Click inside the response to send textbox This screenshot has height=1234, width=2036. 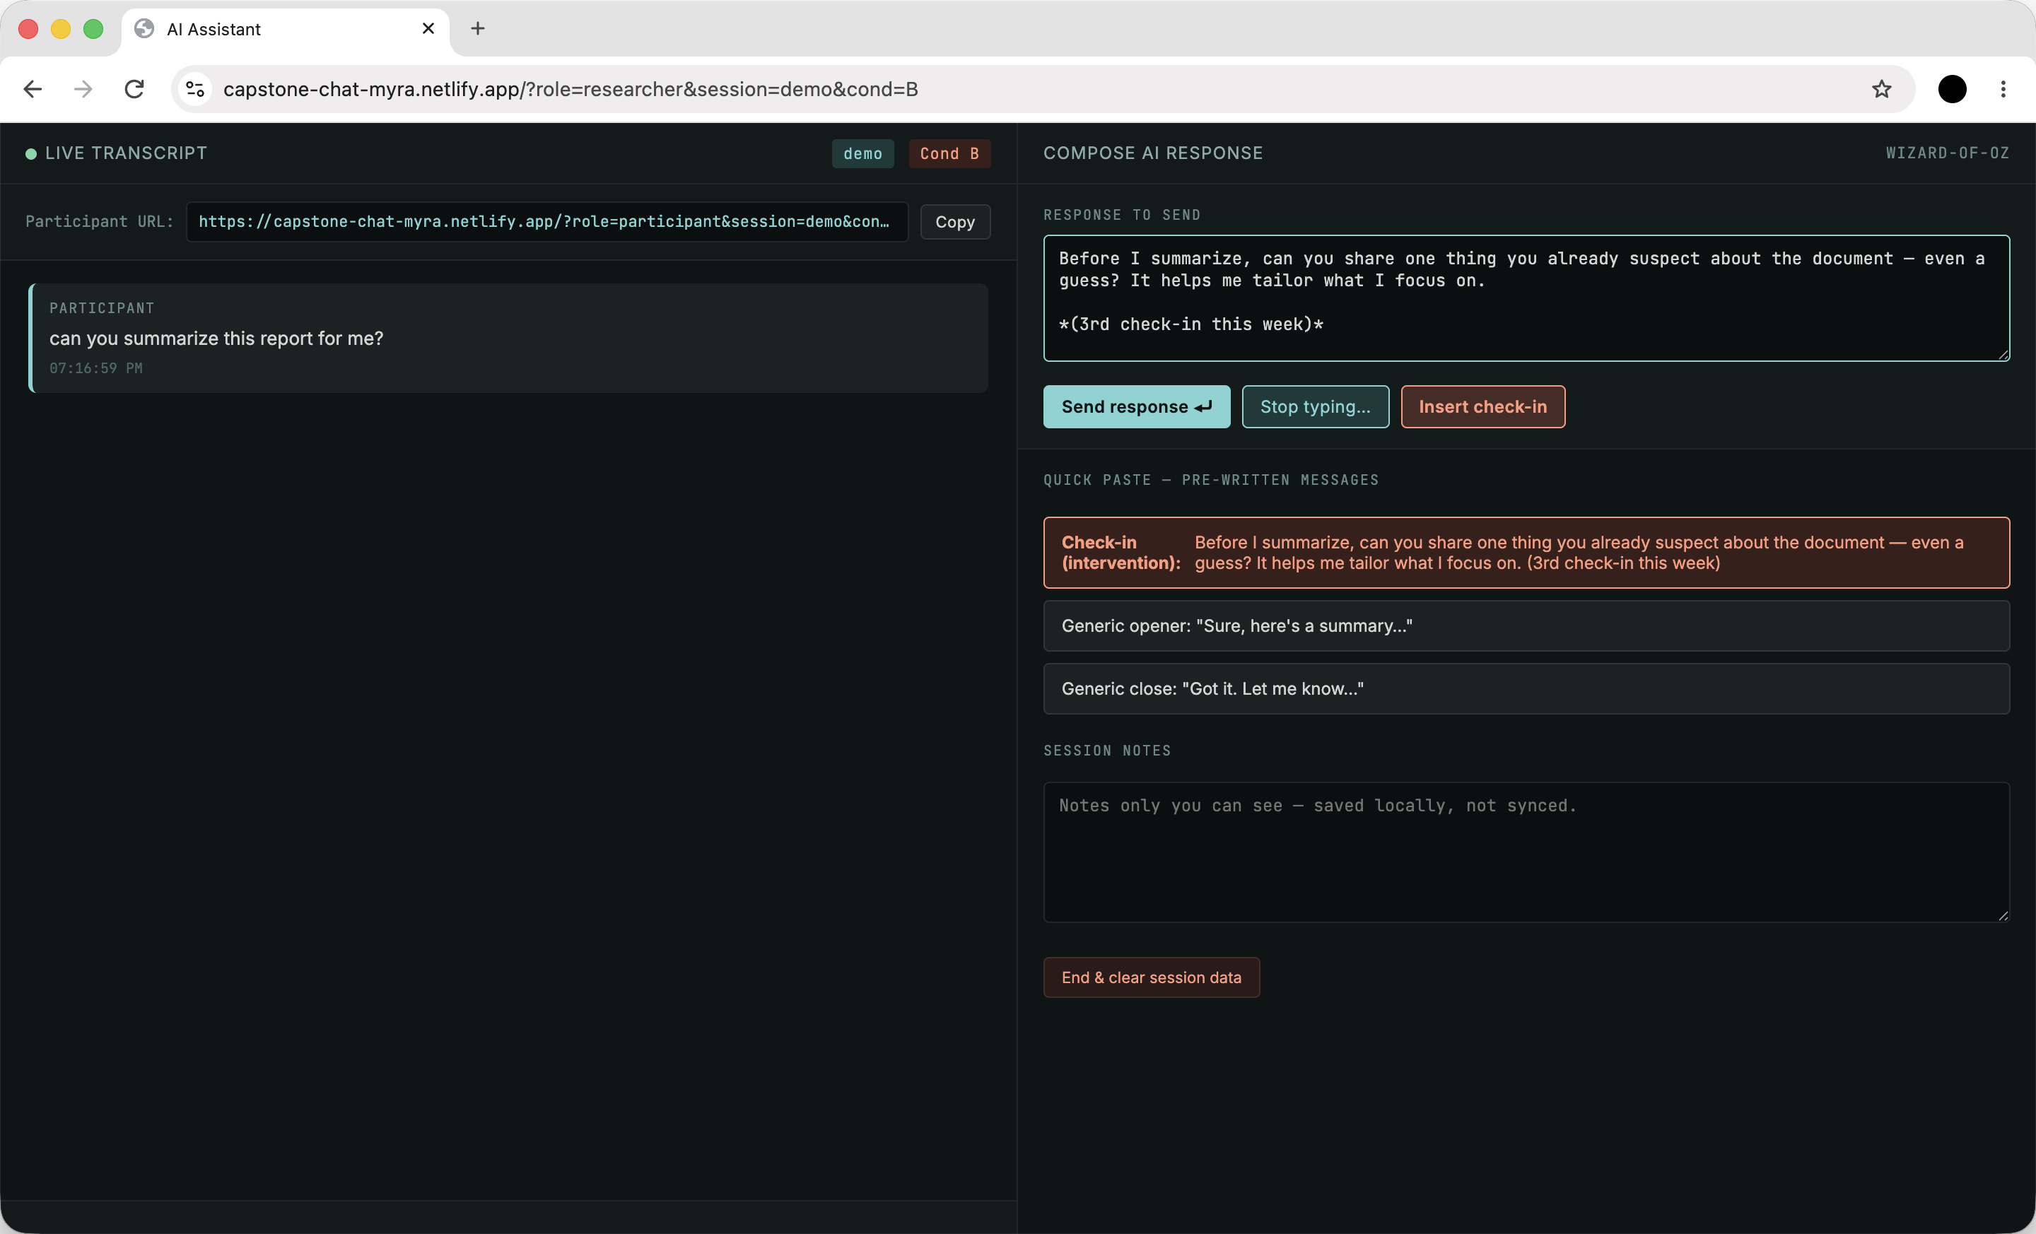pyautogui.click(x=1526, y=298)
